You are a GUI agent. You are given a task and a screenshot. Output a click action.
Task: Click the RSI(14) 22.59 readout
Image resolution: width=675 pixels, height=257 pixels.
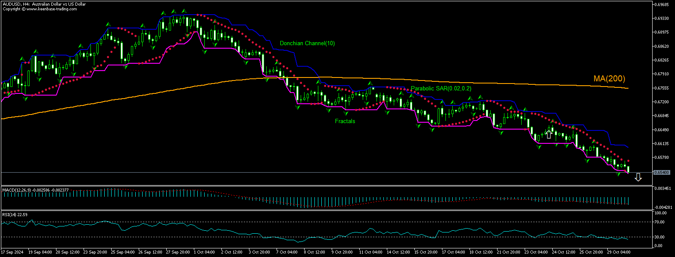coord(14,214)
